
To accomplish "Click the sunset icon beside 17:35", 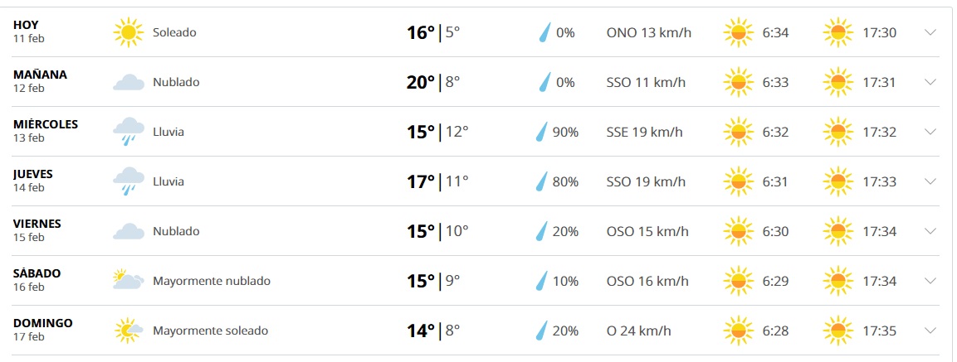I will coord(837,331).
